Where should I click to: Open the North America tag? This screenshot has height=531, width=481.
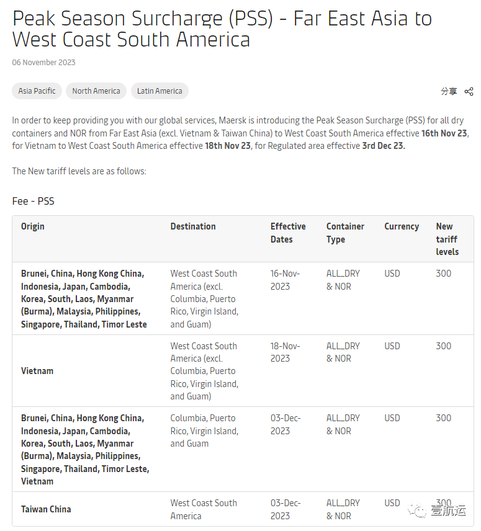[96, 91]
